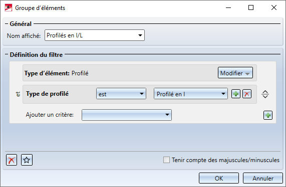Image resolution: width=286 pixels, height=187 pixels.
Task: Click the application icon in title bar
Action: point(9,7)
